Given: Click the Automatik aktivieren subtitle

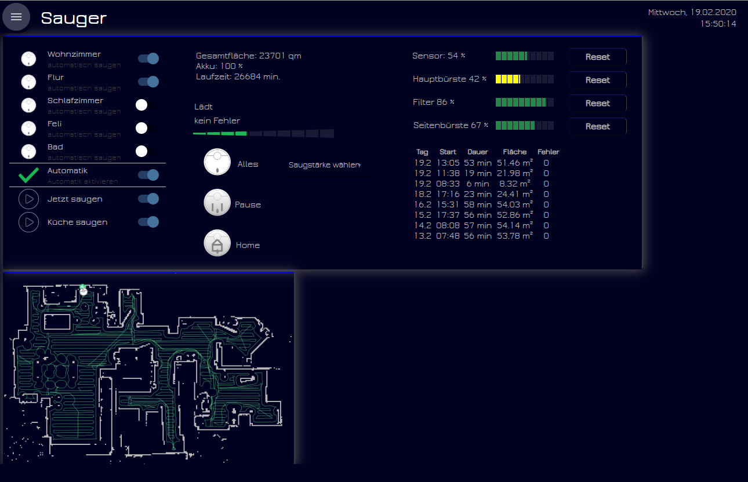Looking at the screenshot, I should point(83,181).
